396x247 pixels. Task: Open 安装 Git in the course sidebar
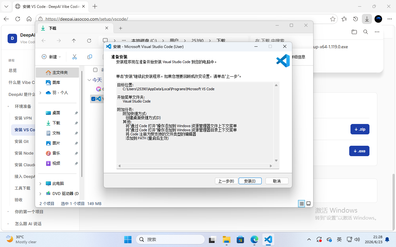(x=21, y=142)
